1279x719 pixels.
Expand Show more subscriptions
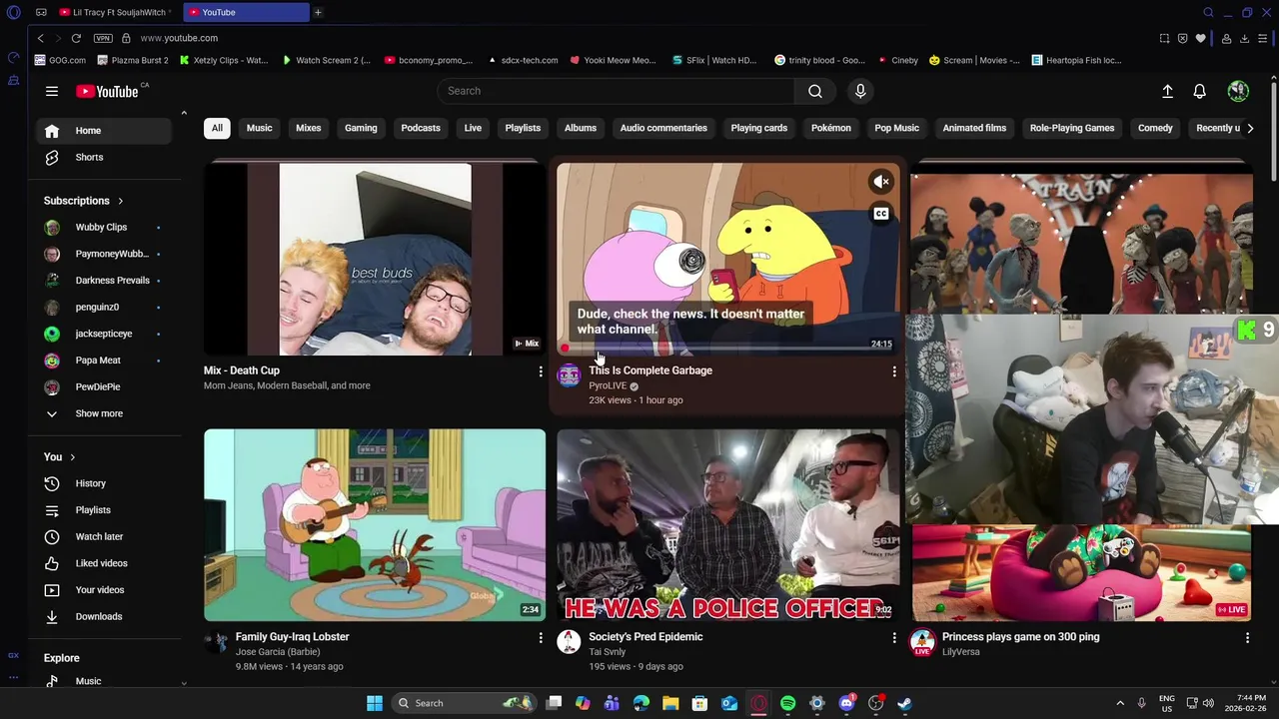(x=105, y=413)
